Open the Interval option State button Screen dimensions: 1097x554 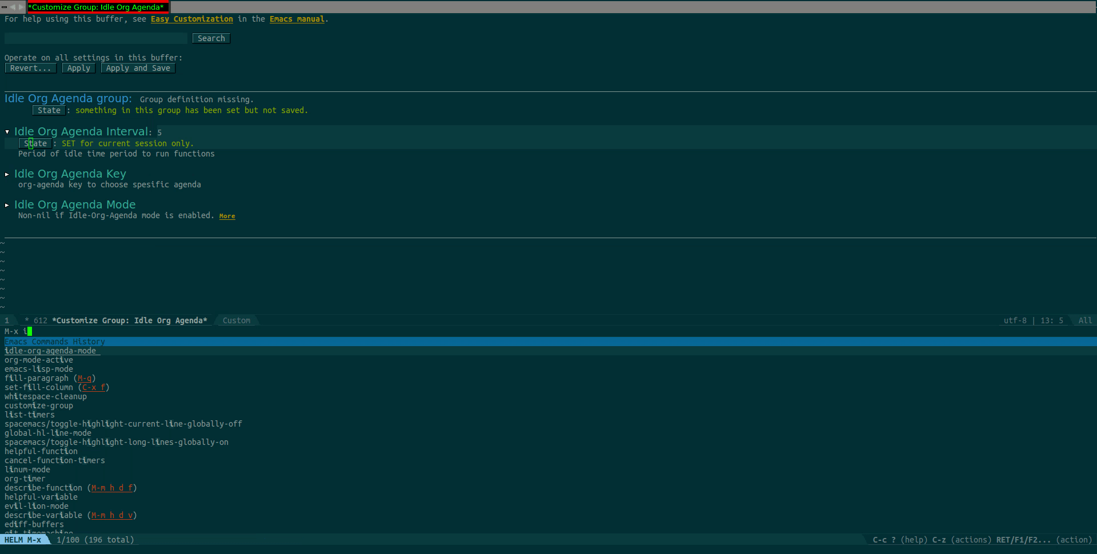tap(35, 143)
